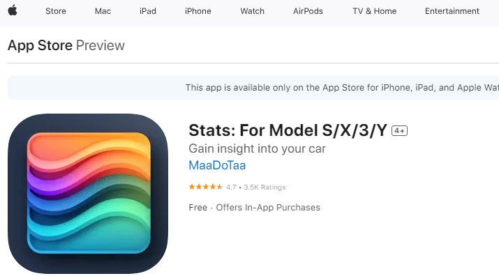Click the 4+ age rating badge
This screenshot has height=276, width=499.
399,131
